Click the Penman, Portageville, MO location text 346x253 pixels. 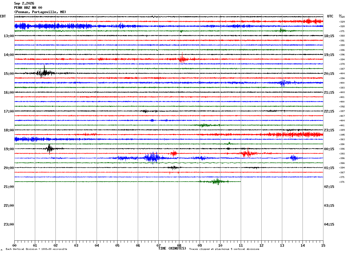click(x=40, y=12)
